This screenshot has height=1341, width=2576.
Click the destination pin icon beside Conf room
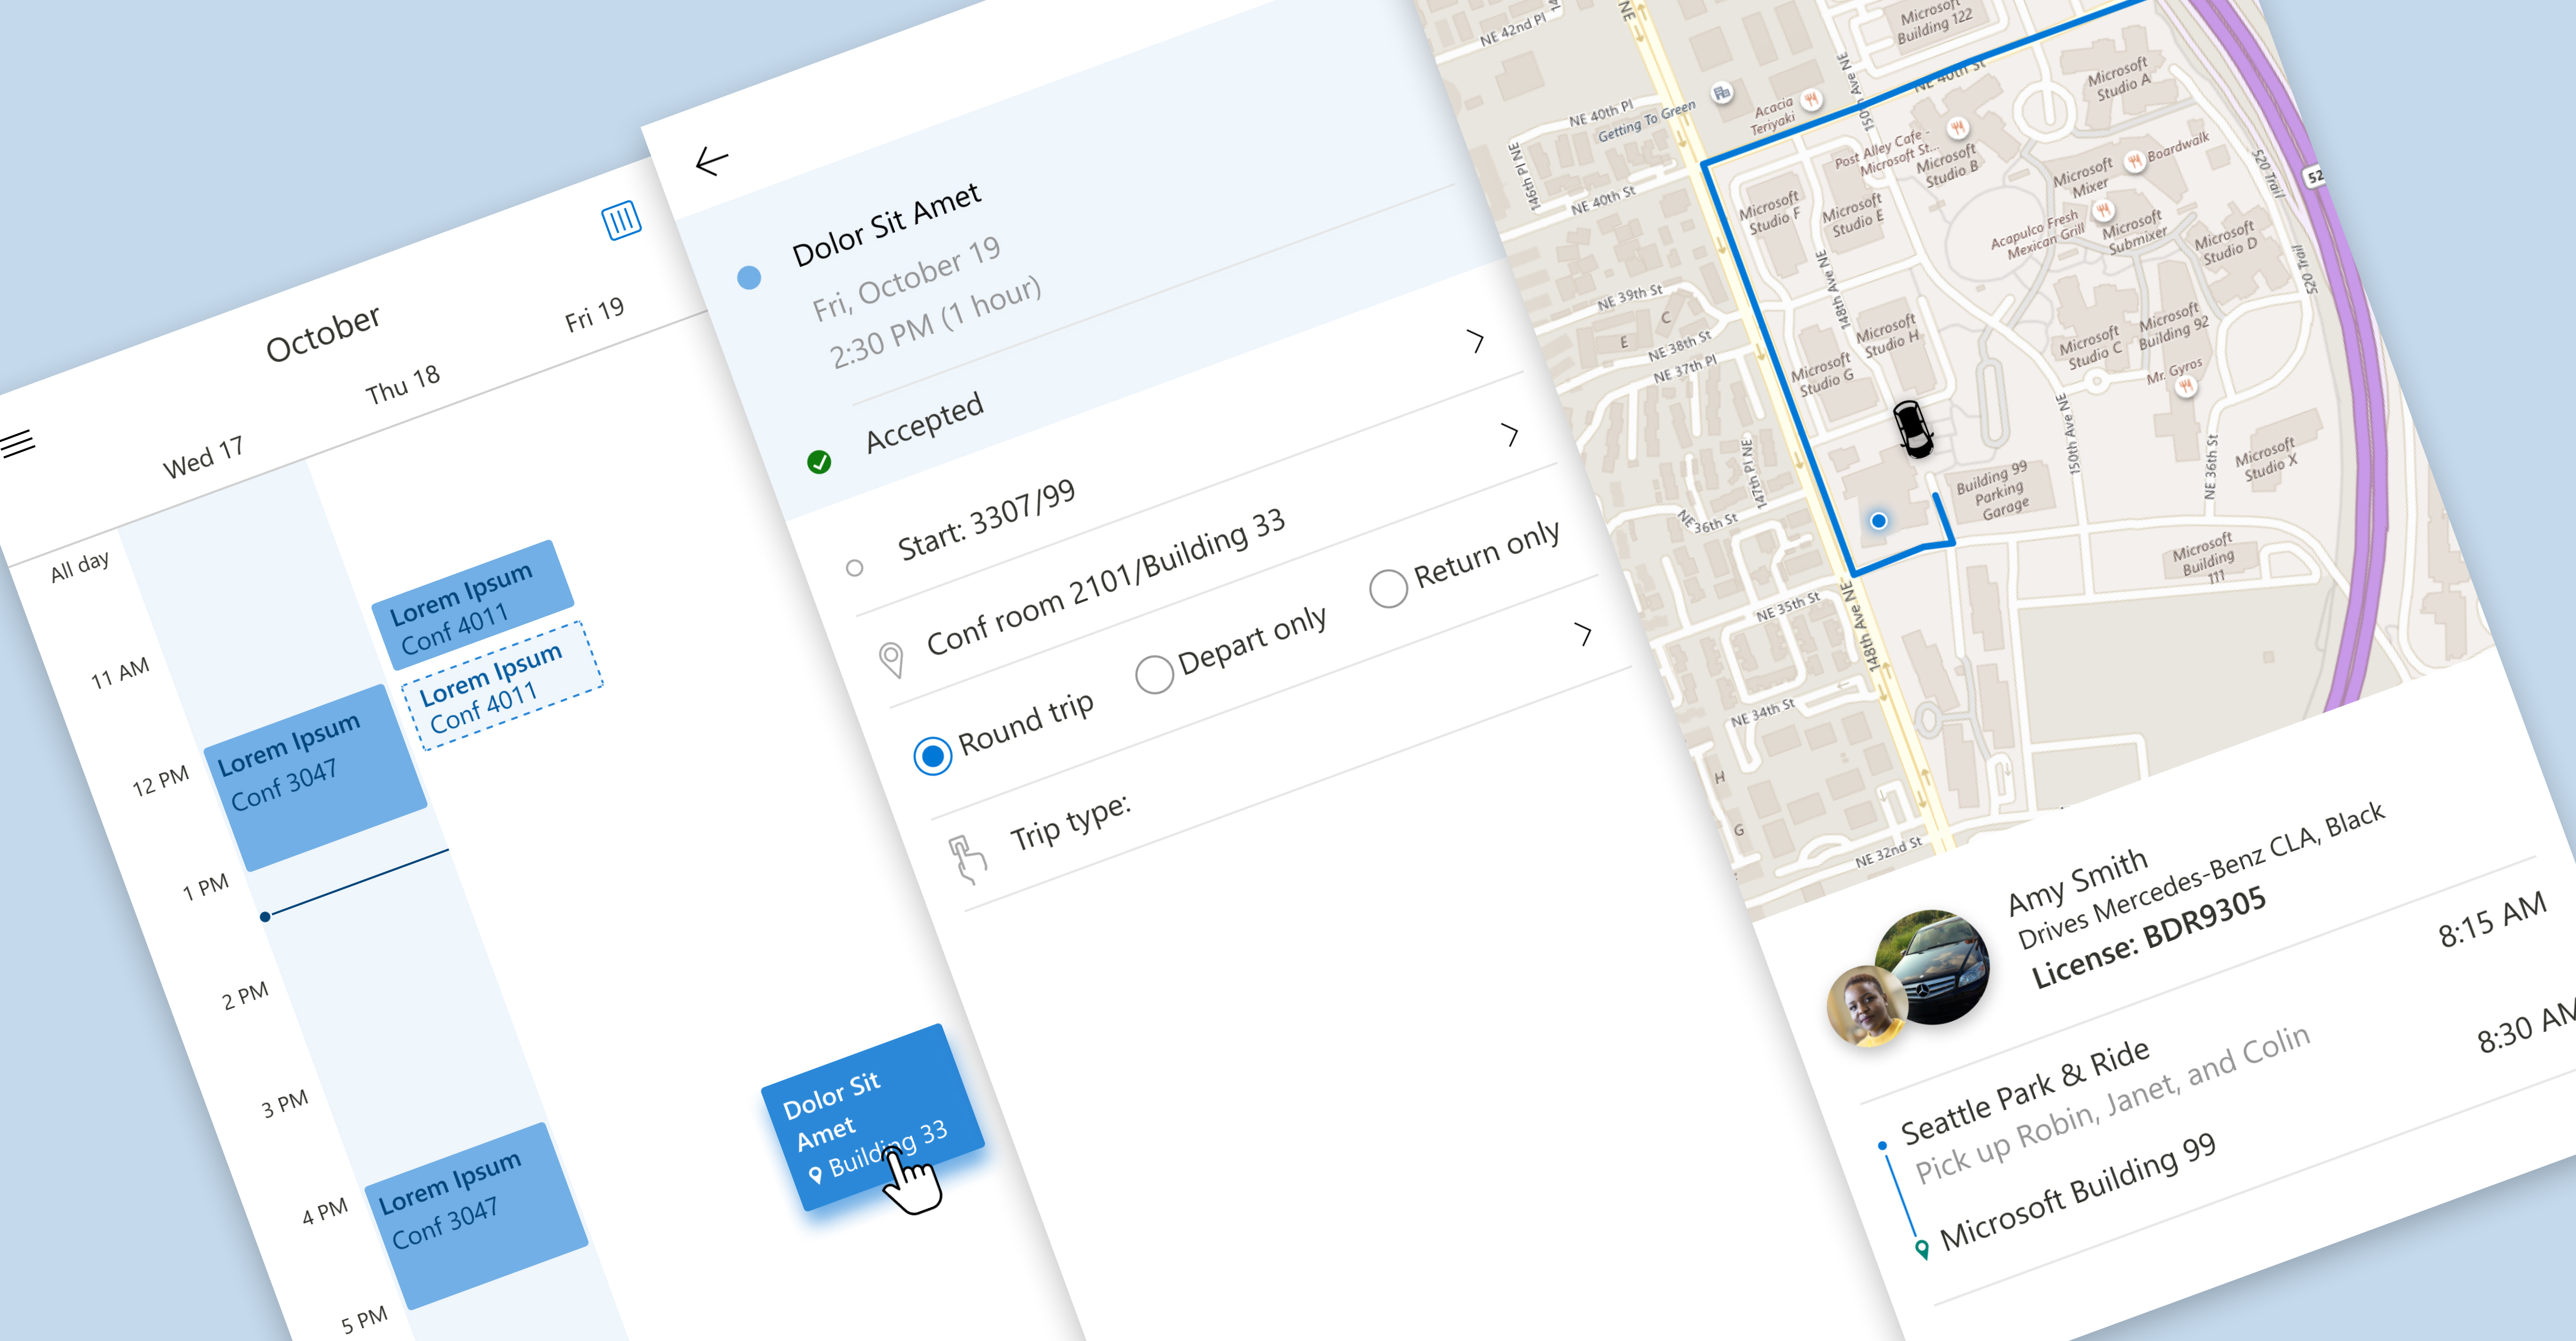pyautogui.click(x=891, y=660)
